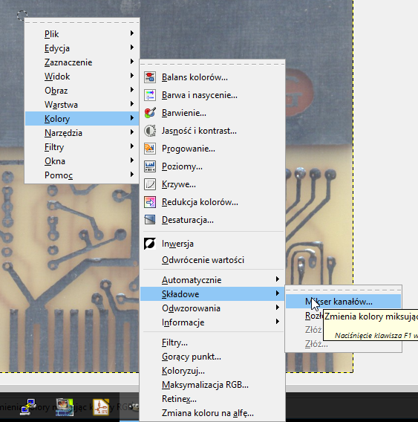Expand the Widok submenu arrow

coord(132,75)
